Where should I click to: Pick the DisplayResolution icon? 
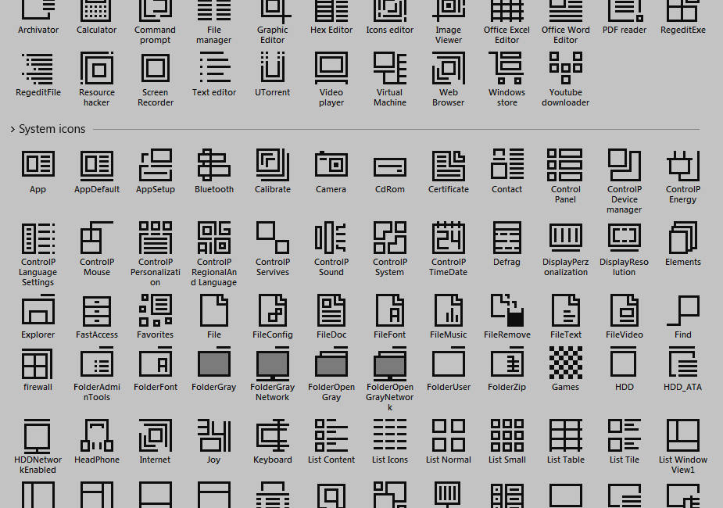625,238
